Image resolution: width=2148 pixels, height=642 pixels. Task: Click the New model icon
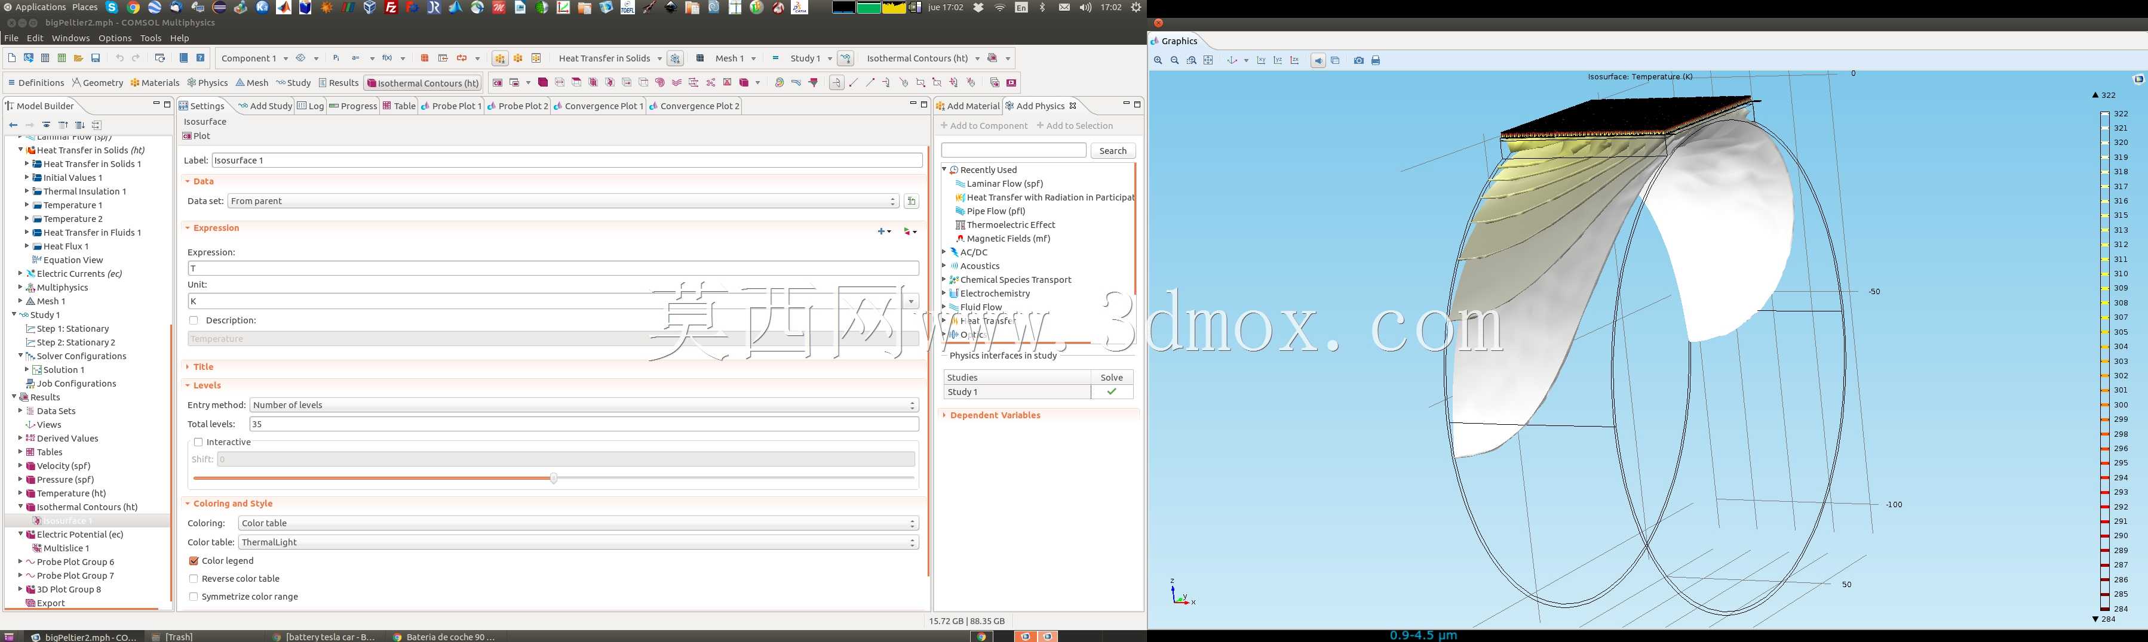click(11, 58)
